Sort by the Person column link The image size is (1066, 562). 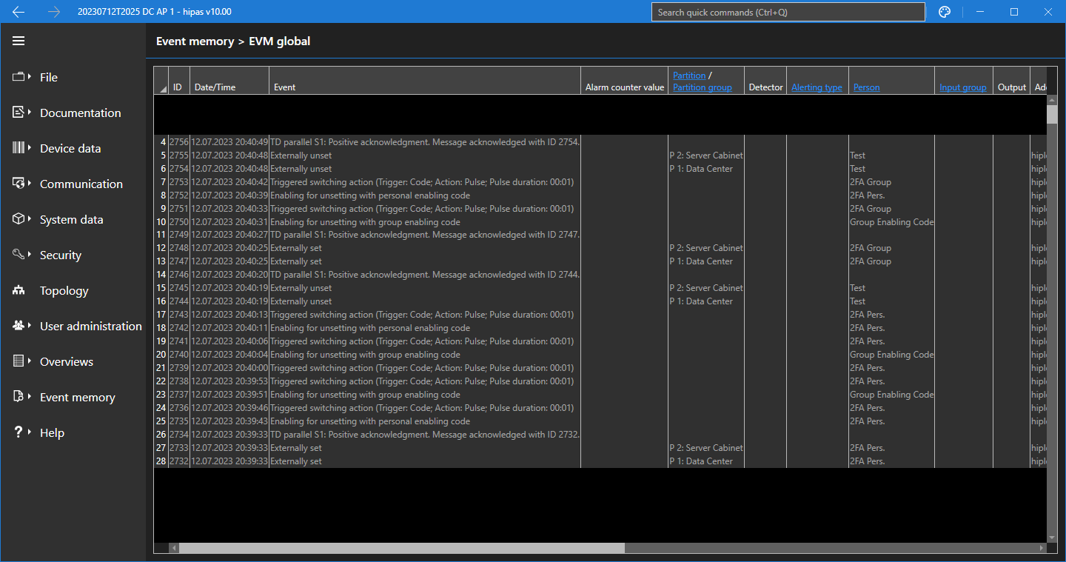(866, 87)
